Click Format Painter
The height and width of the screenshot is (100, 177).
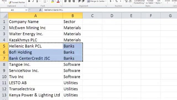coord(17,2)
